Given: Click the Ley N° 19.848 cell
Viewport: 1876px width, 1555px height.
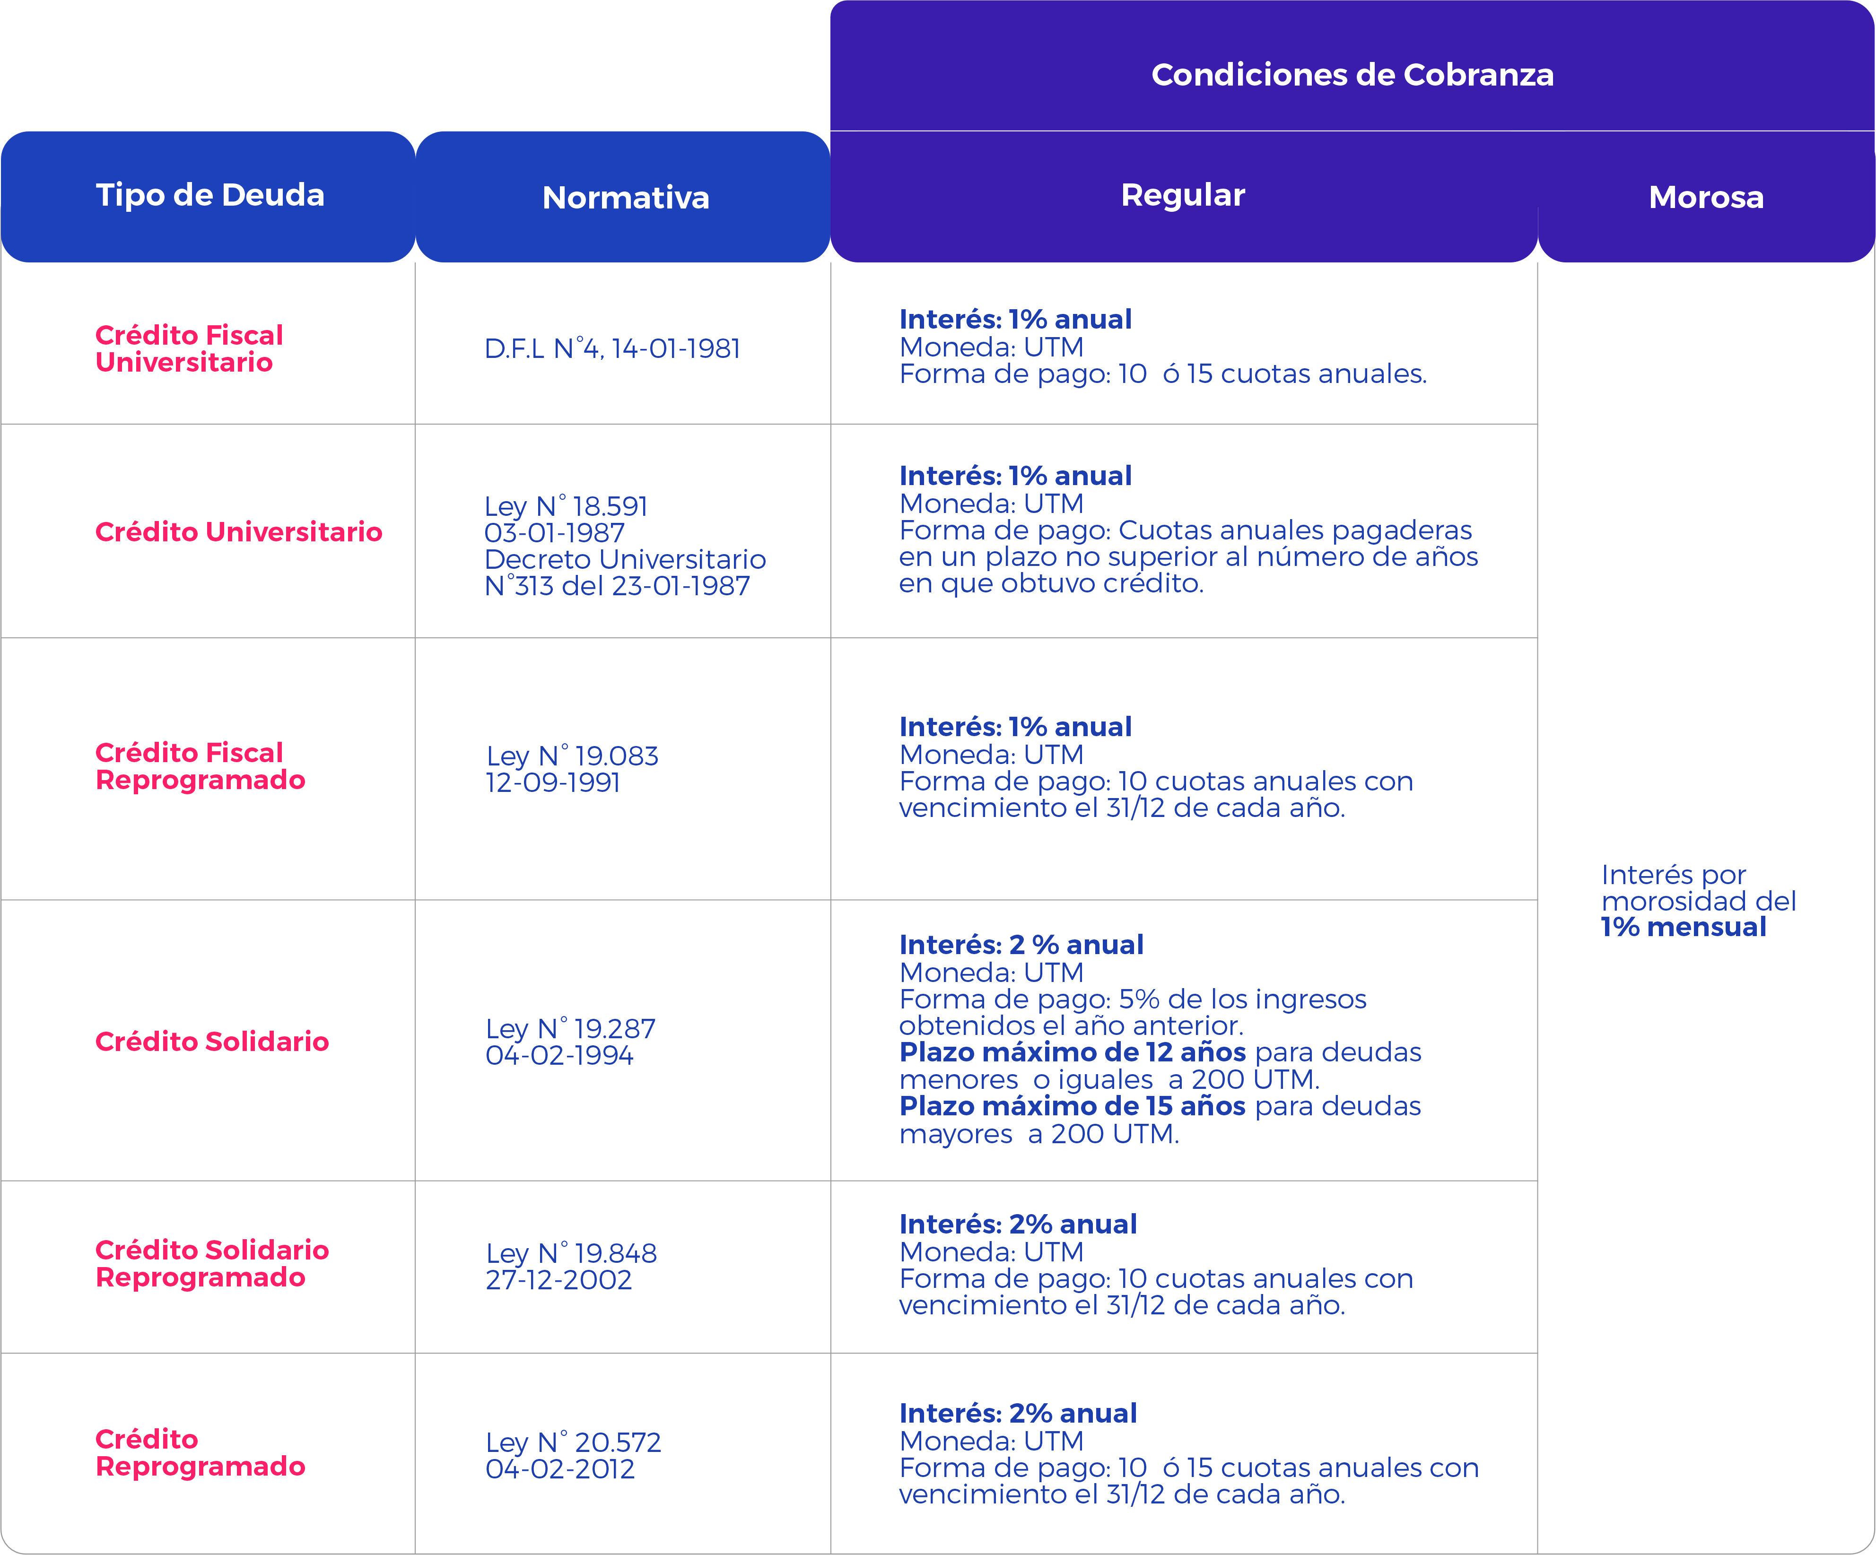Looking at the screenshot, I should point(571,1267).
